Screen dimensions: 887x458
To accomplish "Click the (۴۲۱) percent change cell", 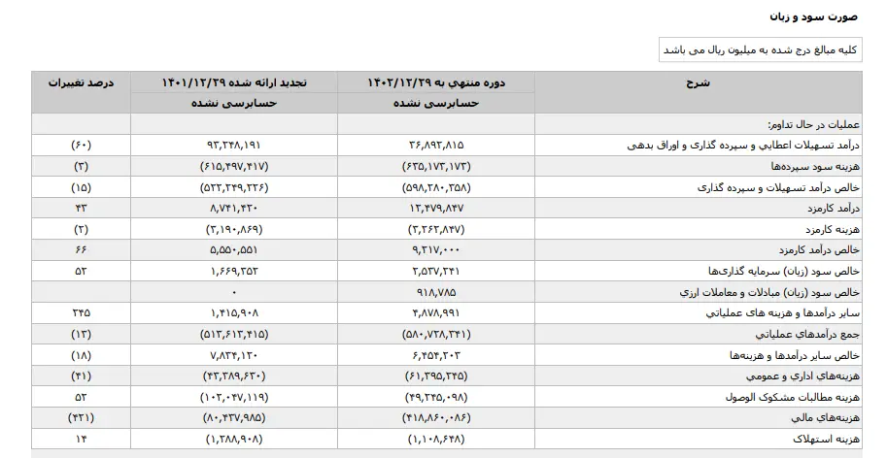I will (x=82, y=419).
